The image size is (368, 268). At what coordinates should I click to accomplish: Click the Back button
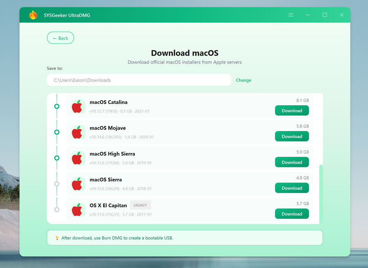[x=60, y=38]
